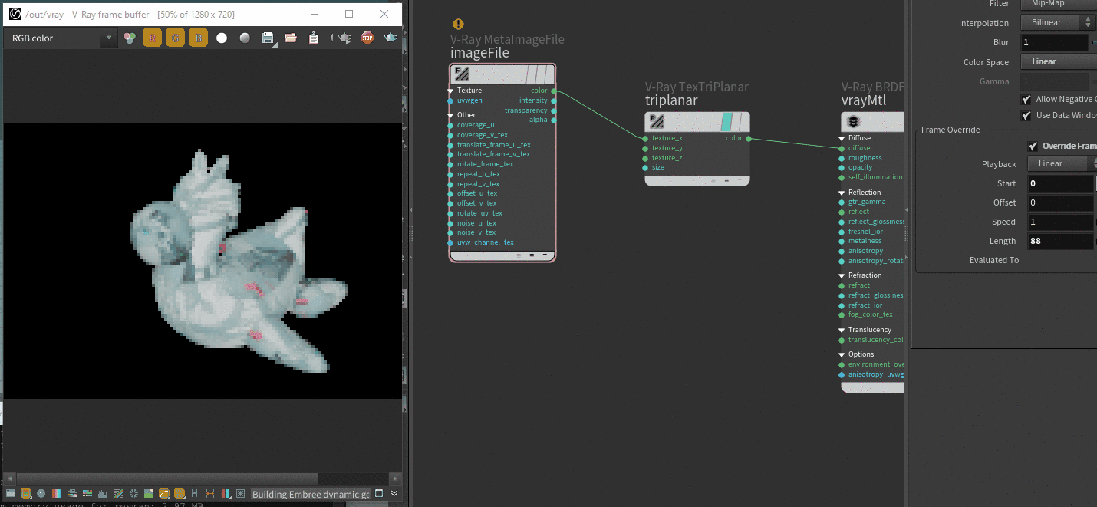Click the Speed value field

pos(1060,222)
